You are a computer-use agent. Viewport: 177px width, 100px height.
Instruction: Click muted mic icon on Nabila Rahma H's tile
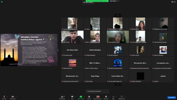coord(62,68)
